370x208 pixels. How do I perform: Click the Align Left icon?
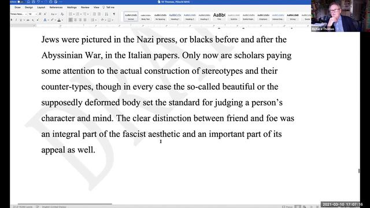click(71, 20)
